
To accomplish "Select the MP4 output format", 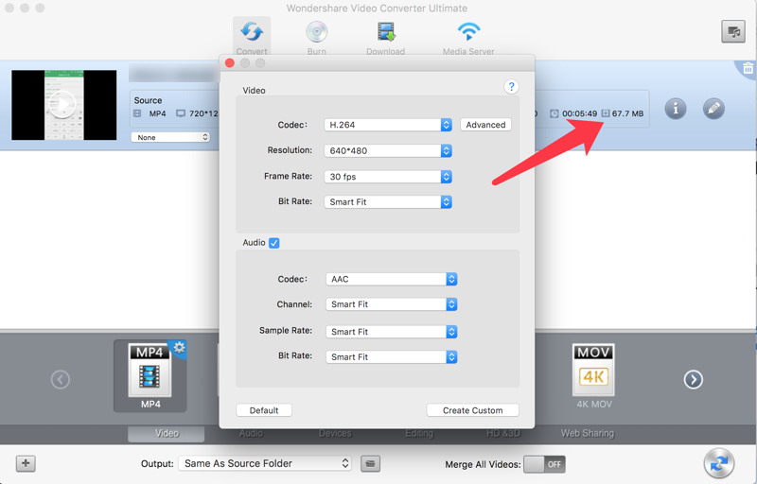I will point(150,376).
